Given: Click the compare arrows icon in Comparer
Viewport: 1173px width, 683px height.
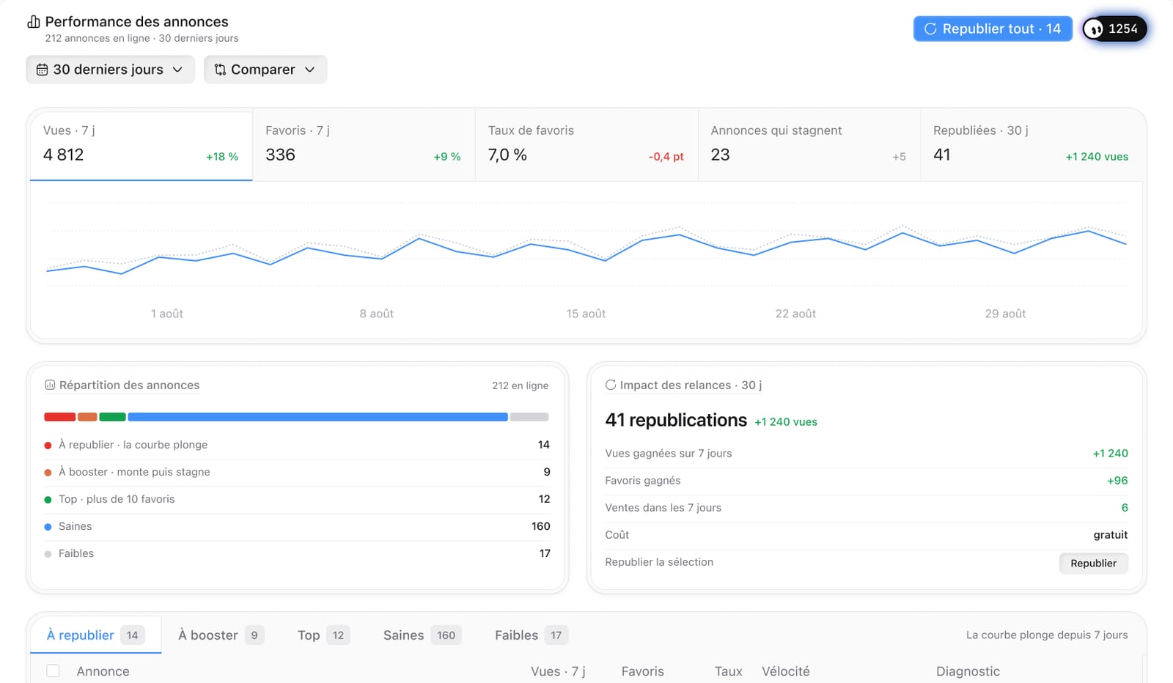Looking at the screenshot, I should [x=220, y=70].
